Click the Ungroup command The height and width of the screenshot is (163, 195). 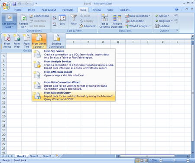click(x=163, y=21)
